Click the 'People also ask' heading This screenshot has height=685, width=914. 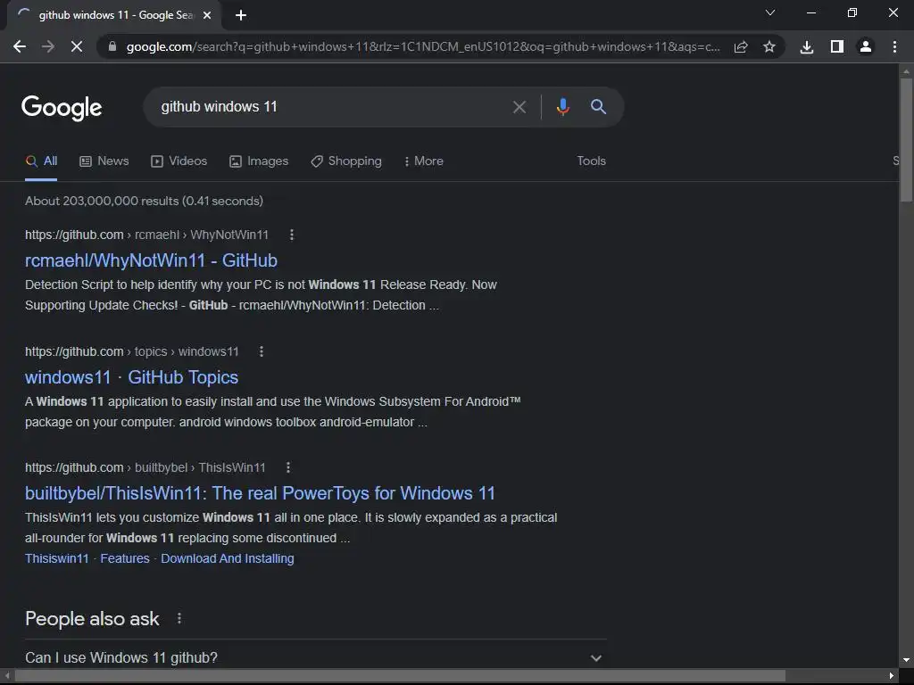(92, 619)
